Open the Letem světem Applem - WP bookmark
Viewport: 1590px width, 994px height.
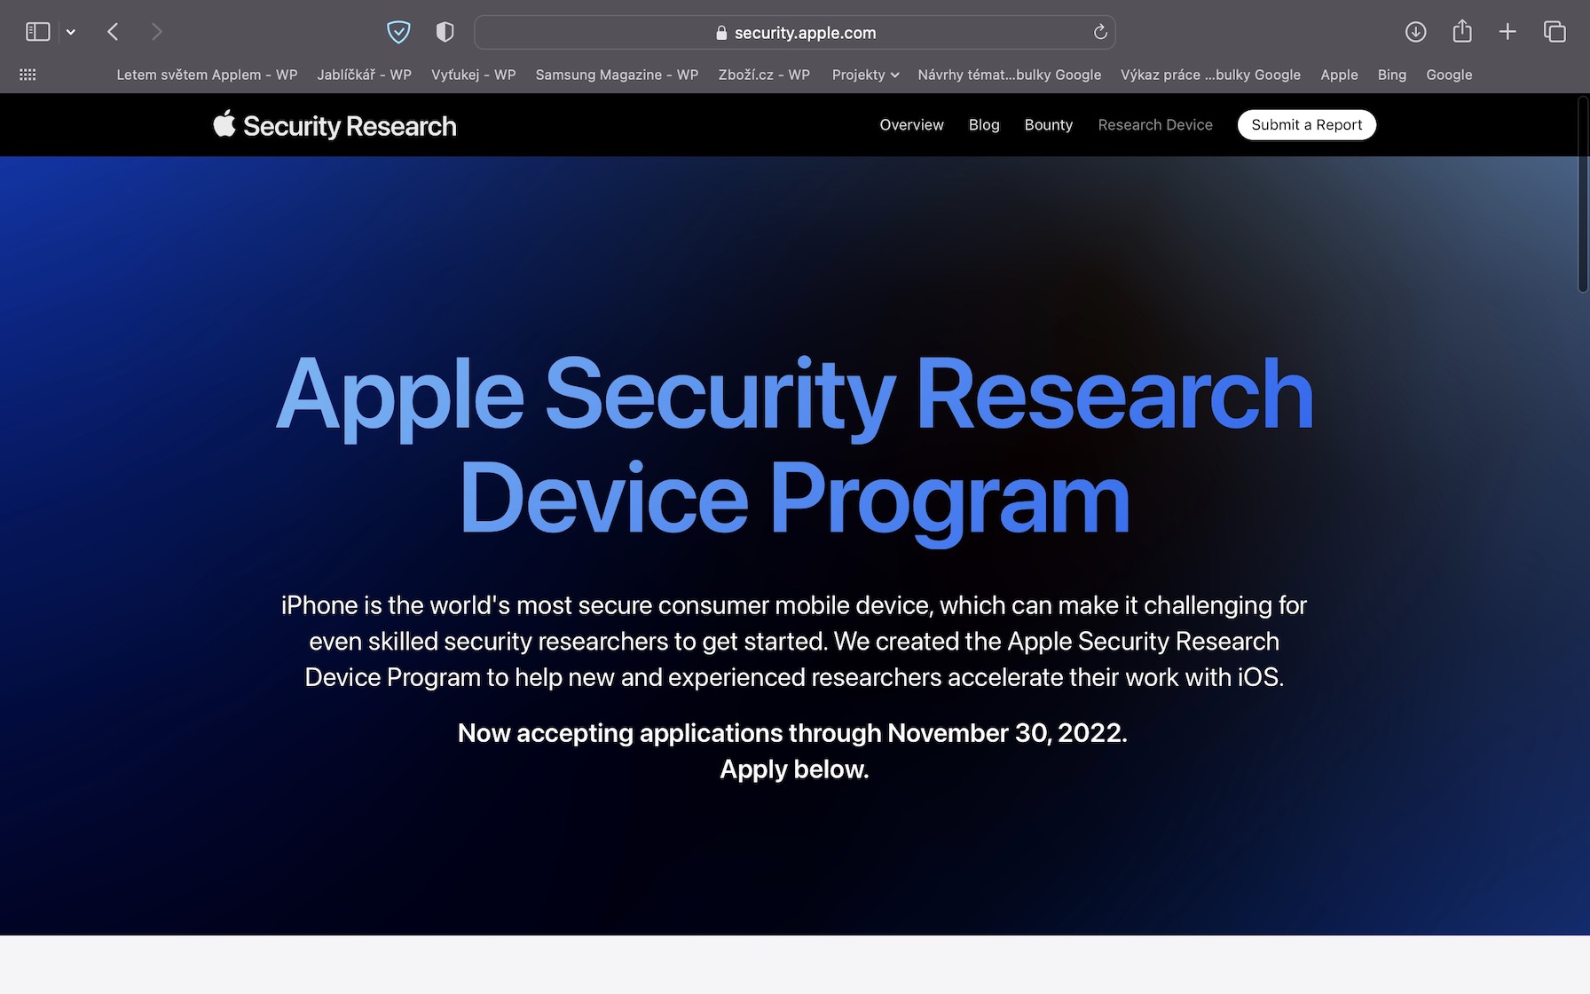(207, 75)
